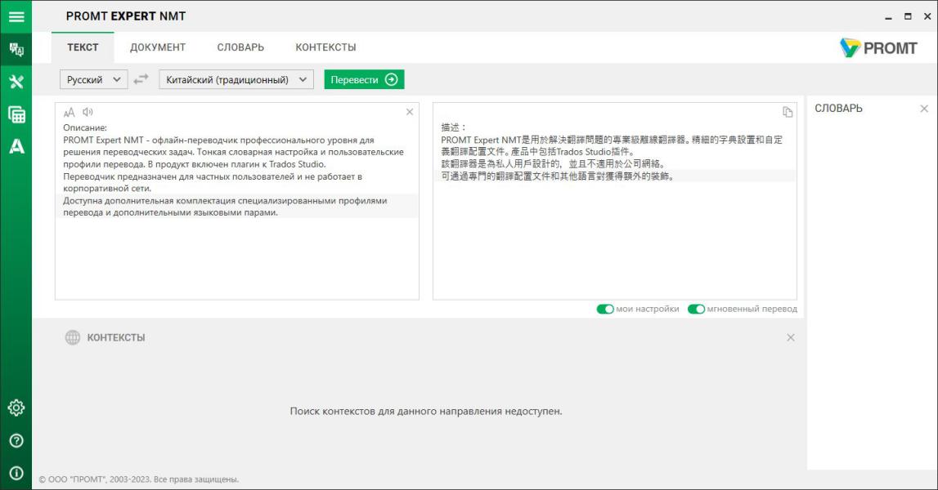Click the font size AA icon
The height and width of the screenshot is (490, 938).
tap(70, 113)
